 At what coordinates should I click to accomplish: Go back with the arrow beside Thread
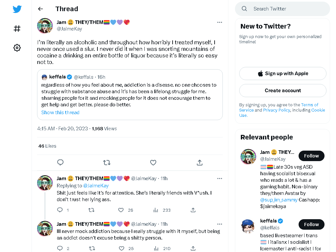pos(40,9)
